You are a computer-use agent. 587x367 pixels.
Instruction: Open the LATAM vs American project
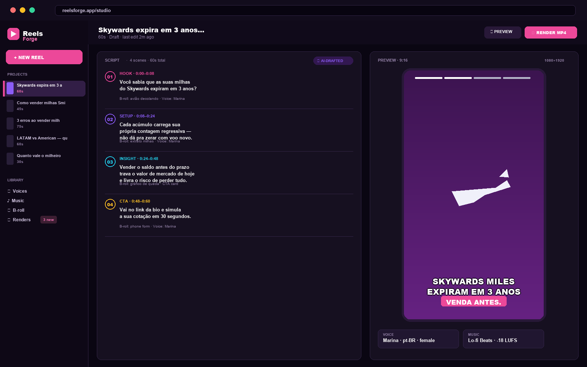(45, 141)
